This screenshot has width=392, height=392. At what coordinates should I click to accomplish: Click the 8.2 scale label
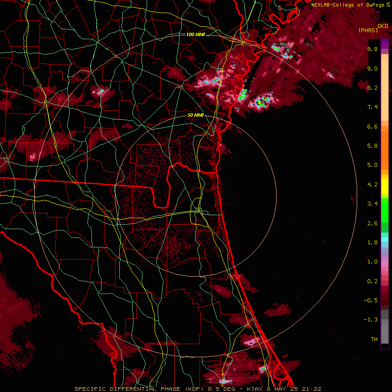pos(372,88)
